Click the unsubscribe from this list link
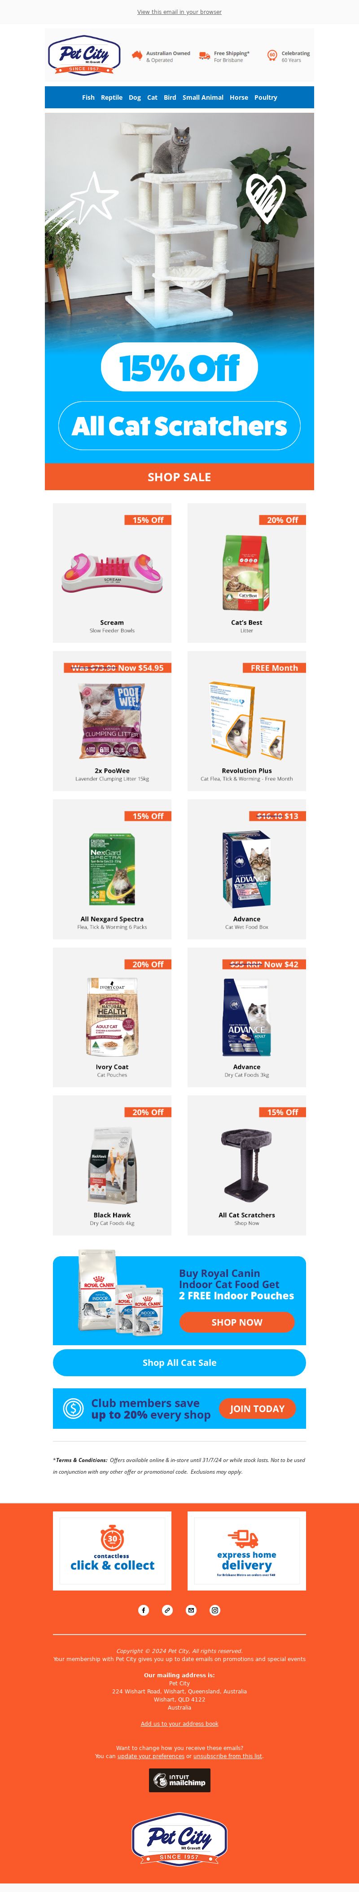This screenshot has width=359, height=1892. [x=228, y=1756]
